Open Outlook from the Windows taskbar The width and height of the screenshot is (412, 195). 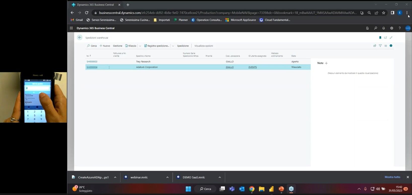click(242, 189)
